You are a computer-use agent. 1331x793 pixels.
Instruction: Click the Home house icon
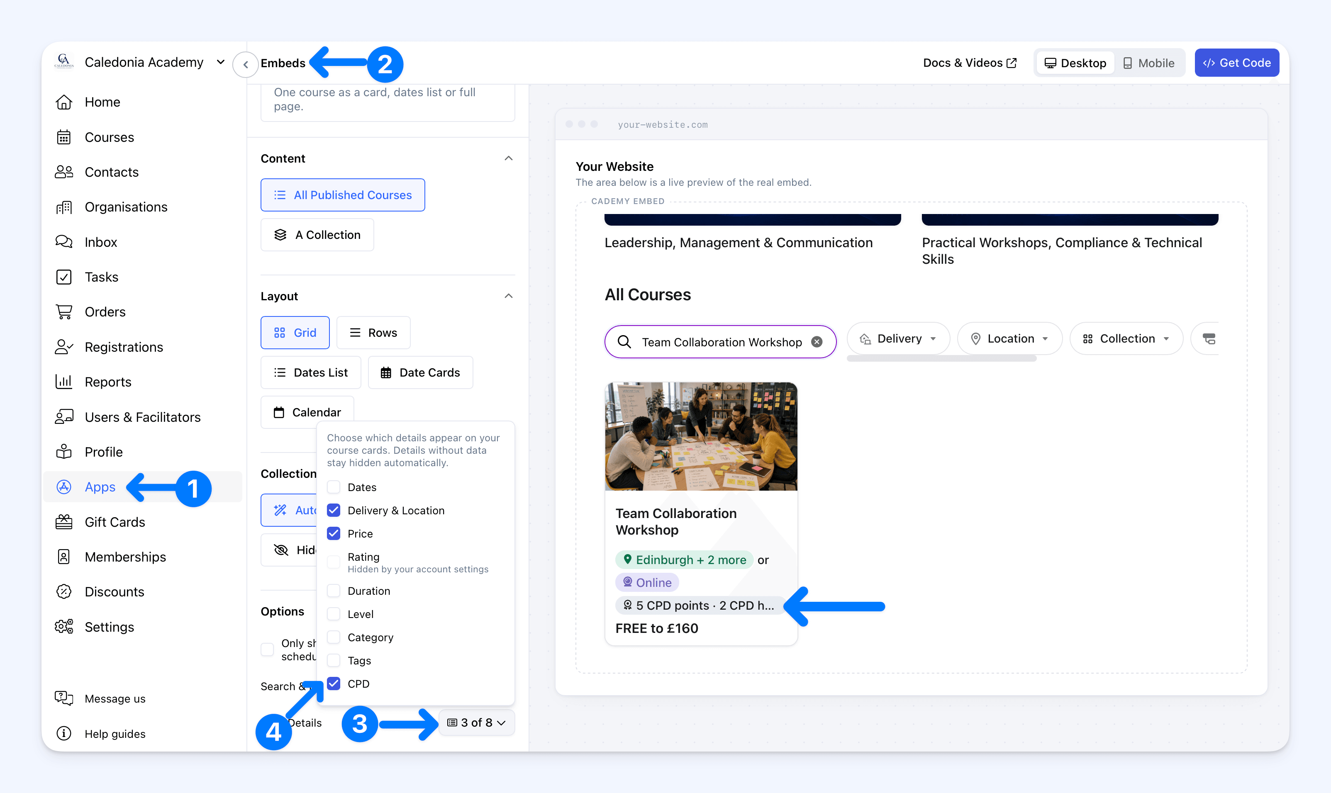(x=63, y=102)
